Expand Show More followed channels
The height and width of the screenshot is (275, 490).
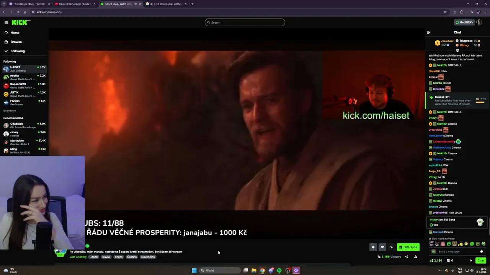10,111
